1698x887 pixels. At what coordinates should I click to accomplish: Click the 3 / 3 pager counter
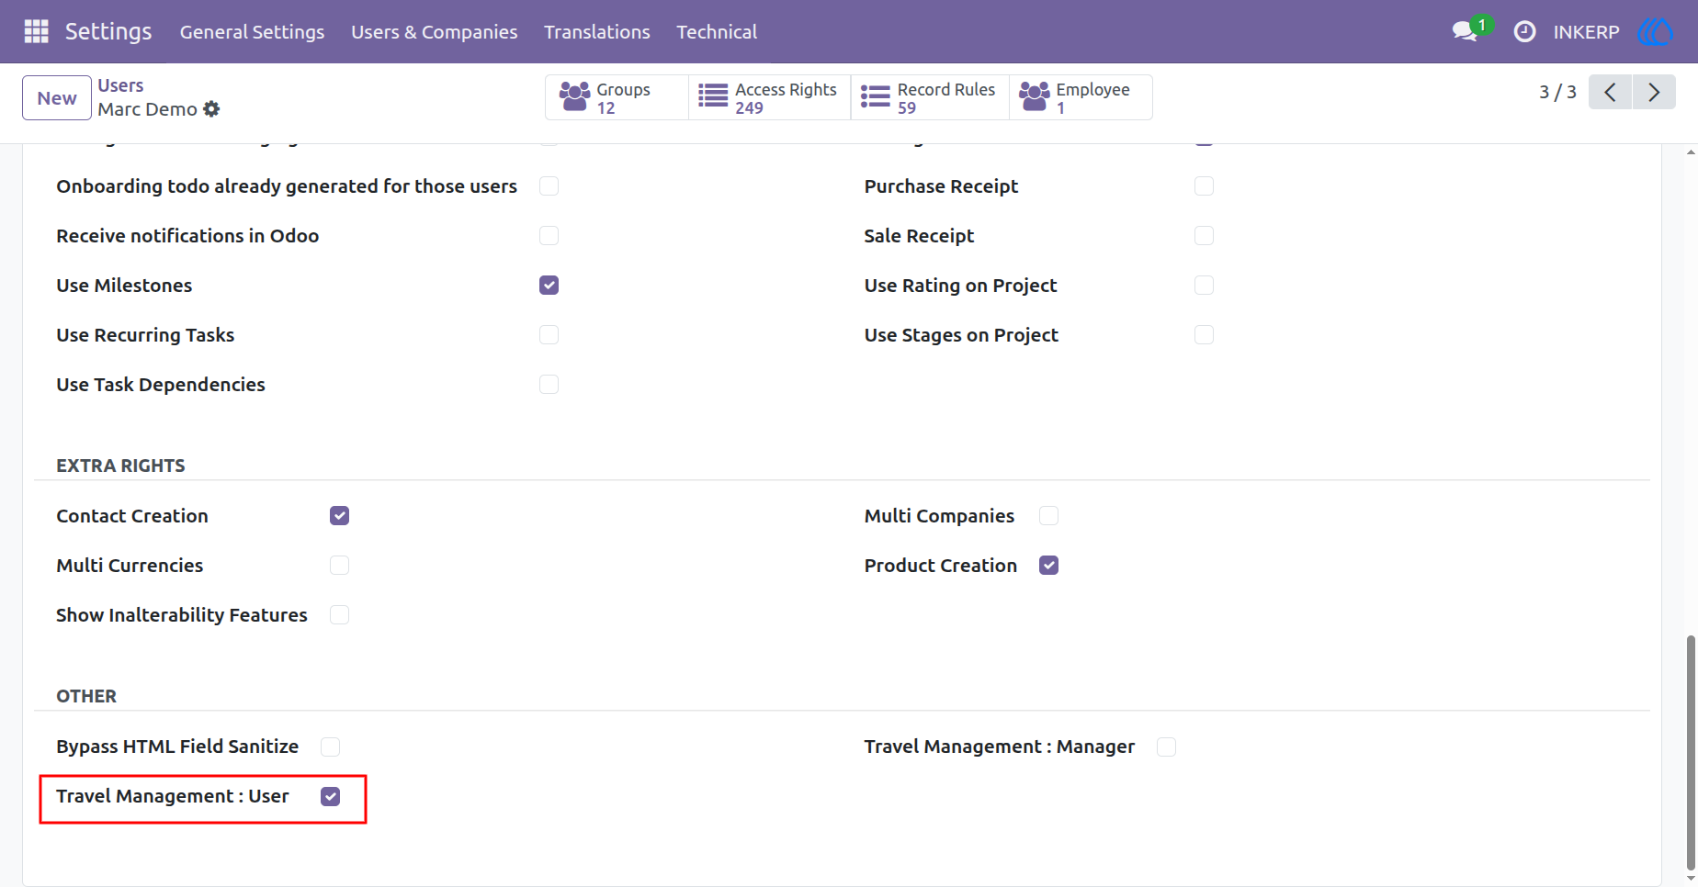point(1557,92)
